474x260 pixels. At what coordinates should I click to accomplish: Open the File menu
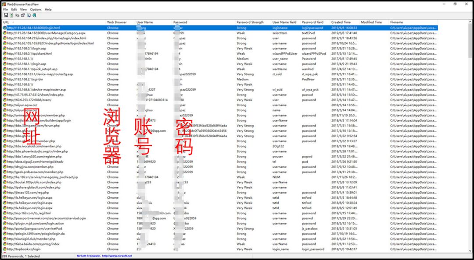pos(5,9)
